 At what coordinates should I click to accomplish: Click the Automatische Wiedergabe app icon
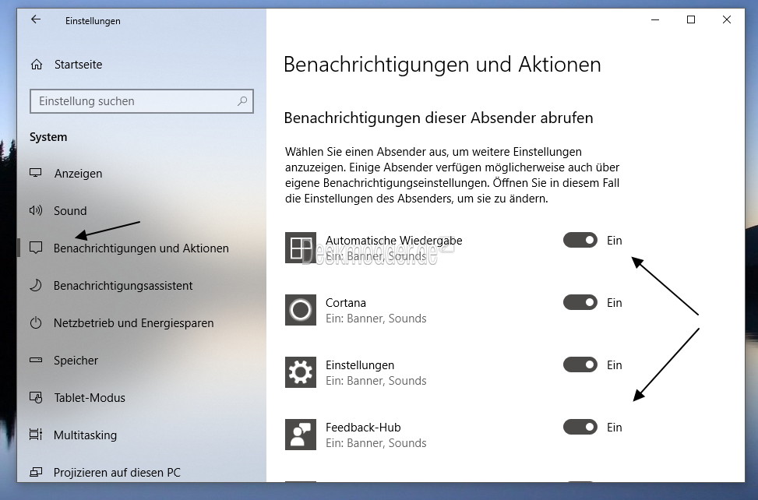(x=301, y=248)
